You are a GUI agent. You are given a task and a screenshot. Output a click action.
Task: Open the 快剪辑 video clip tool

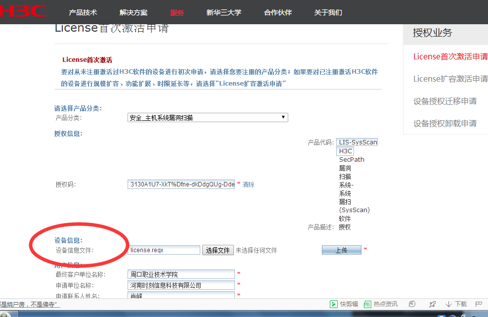[x=344, y=304]
